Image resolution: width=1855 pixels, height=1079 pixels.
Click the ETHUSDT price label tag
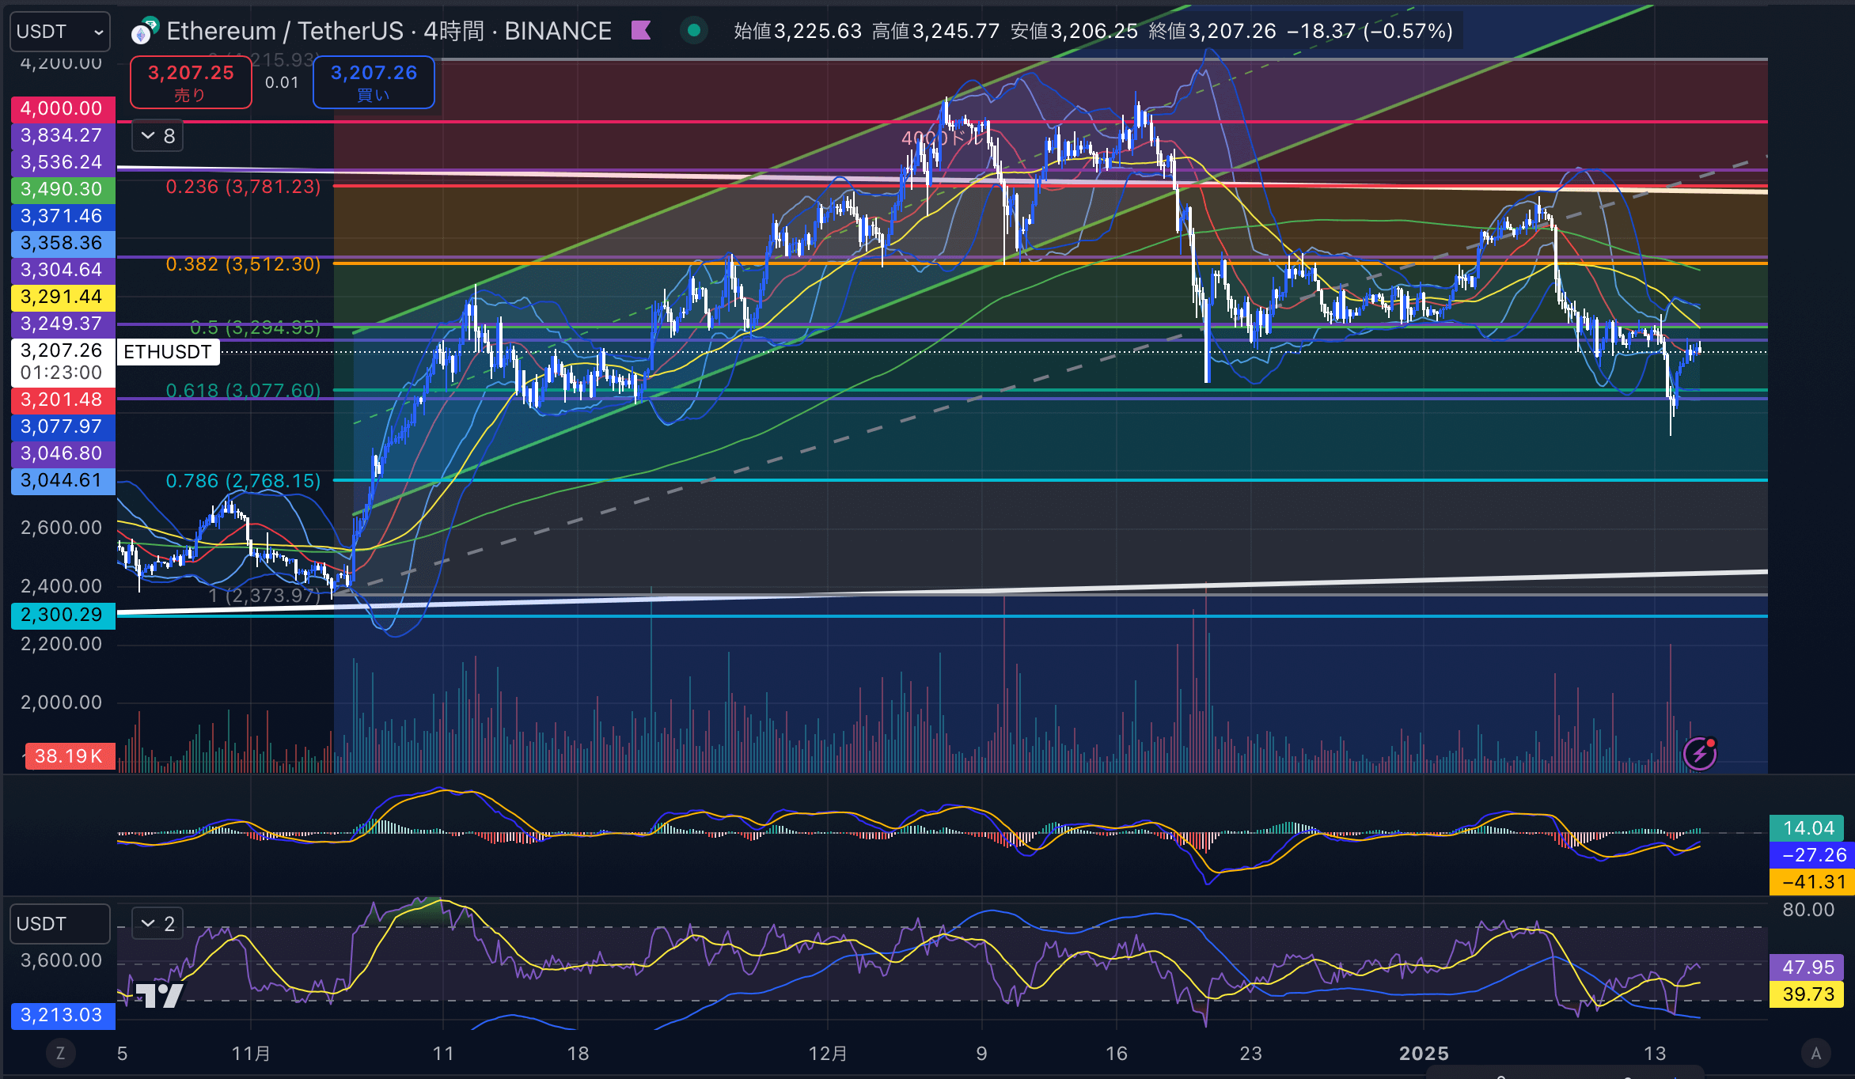168,352
